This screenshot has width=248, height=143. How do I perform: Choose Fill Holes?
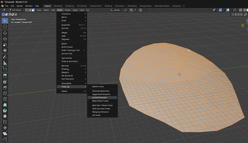[x=102, y=115]
